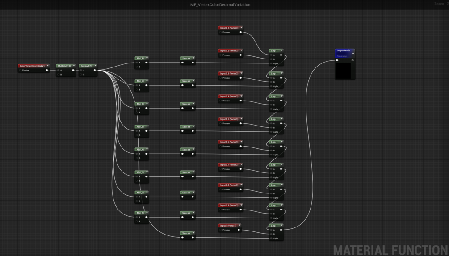Collapse the Add(,8) node using its header arrow

tap(147, 58)
